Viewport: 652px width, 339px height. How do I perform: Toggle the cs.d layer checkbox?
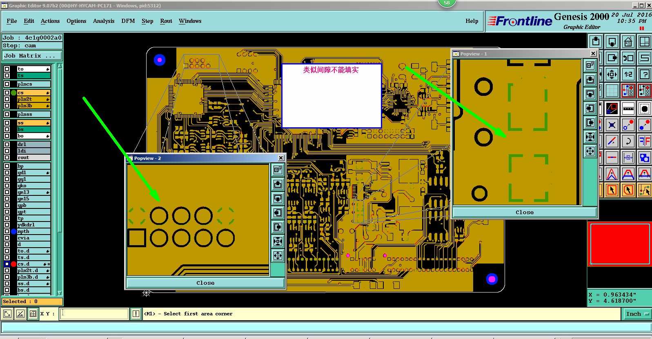pos(7,264)
